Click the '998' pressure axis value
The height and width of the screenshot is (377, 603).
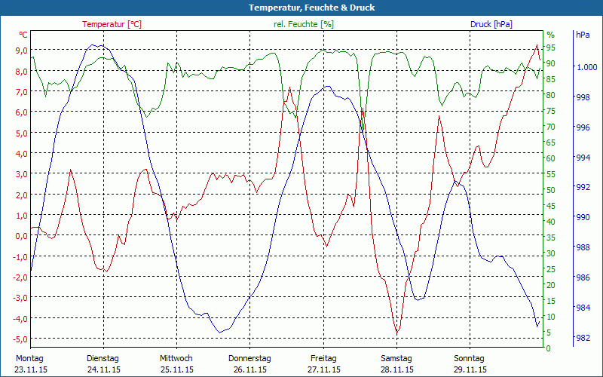click(x=583, y=97)
